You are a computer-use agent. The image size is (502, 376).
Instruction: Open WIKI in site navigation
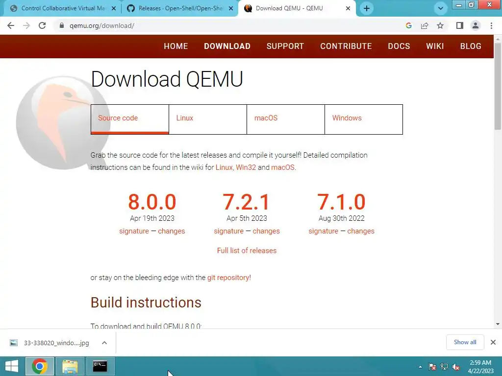coord(435,46)
